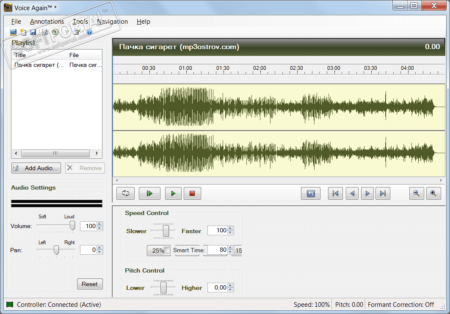Image resolution: width=450 pixels, height=314 pixels.
Task: Stop playback with the red stop button
Action: 192,193
